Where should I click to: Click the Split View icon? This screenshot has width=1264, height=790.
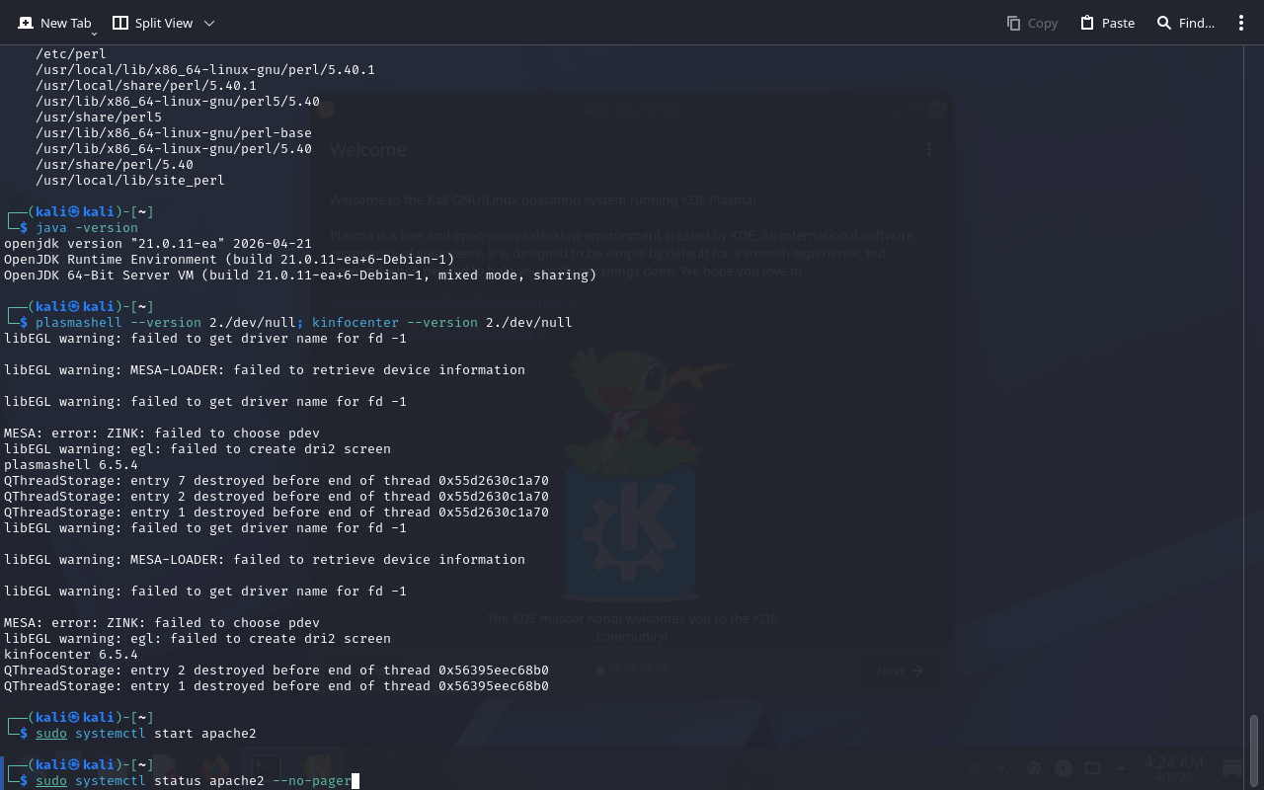tap(120, 23)
